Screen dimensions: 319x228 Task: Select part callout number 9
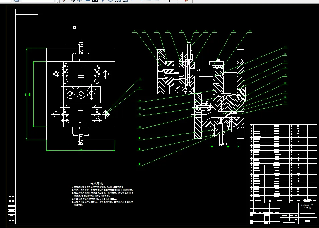[x=234, y=31]
